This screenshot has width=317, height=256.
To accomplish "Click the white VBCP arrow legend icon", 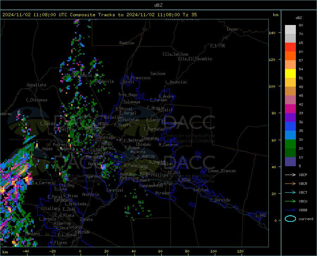I will (290, 175).
